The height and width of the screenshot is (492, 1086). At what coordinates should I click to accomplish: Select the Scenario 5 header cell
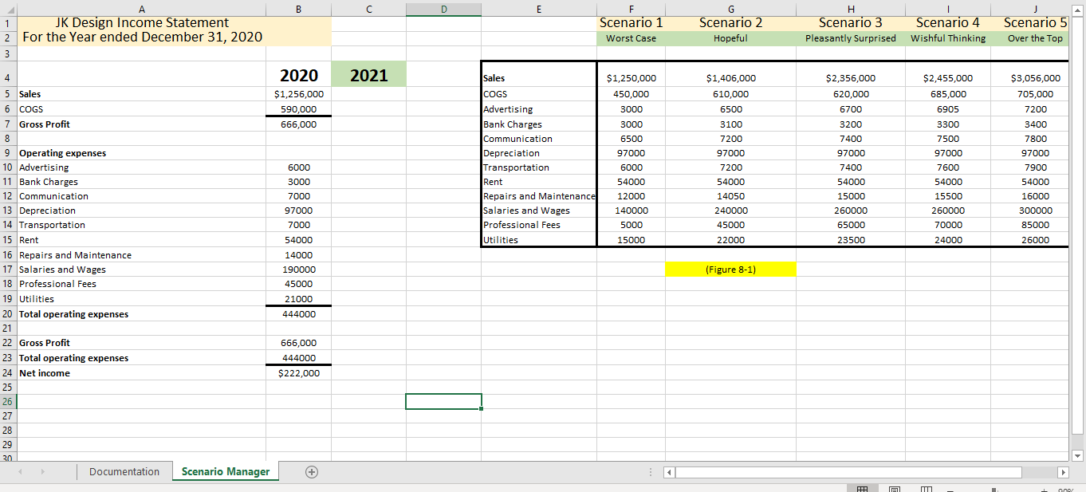[x=1035, y=22]
